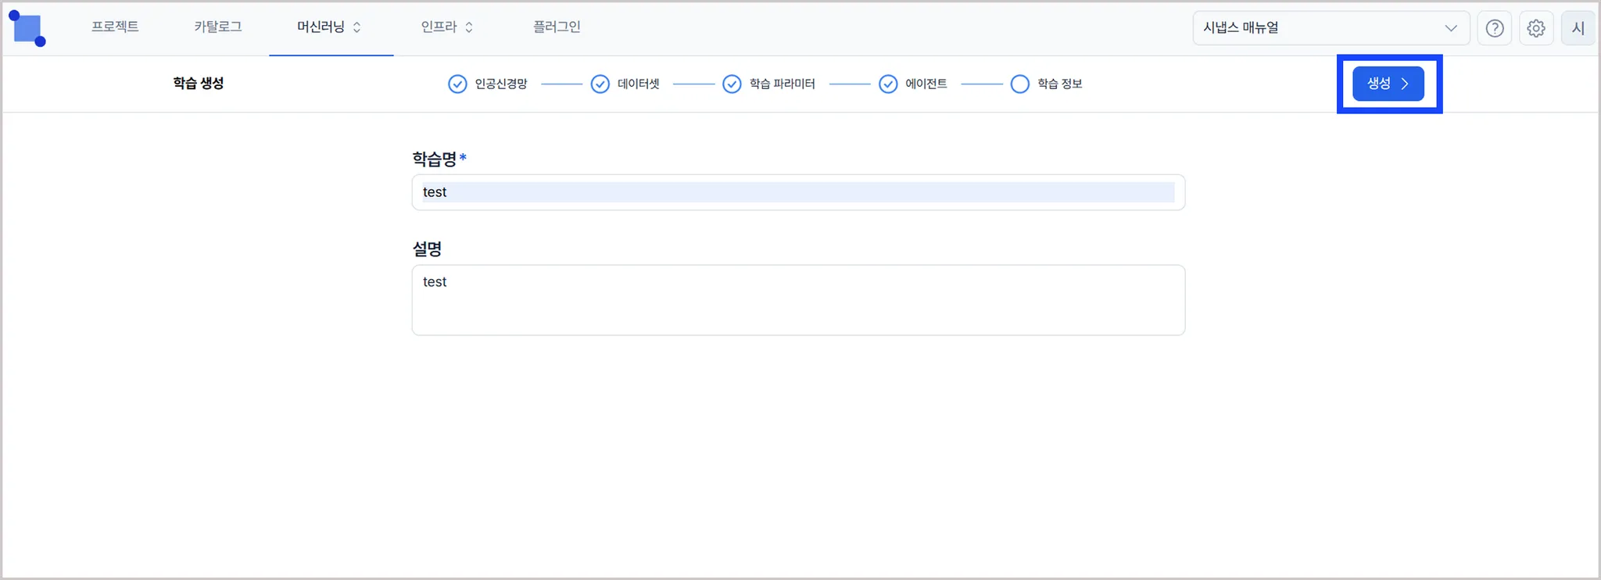Expand the 인프라 menu
This screenshot has width=1601, height=580.
pyautogui.click(x=447, y=27)
